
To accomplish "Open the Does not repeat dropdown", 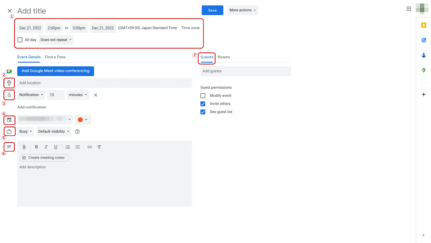I will click(56, 40).
